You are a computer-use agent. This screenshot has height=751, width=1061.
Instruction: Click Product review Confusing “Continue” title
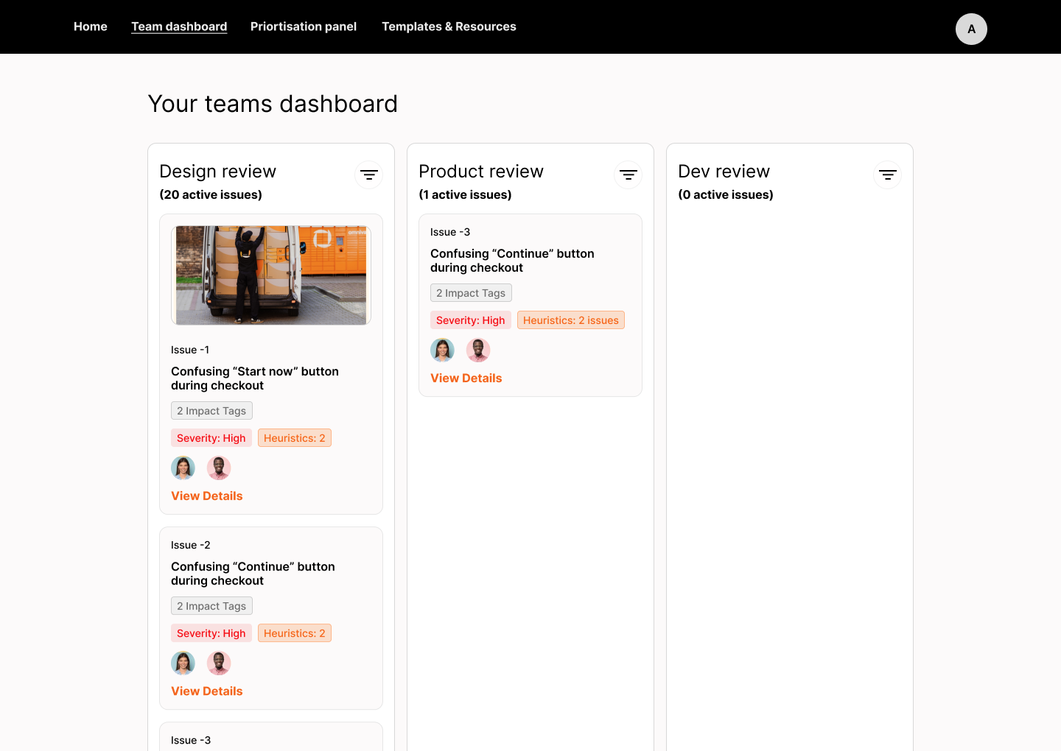513,261
